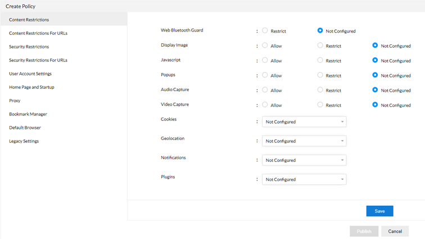Click the Cancel button

395,231
